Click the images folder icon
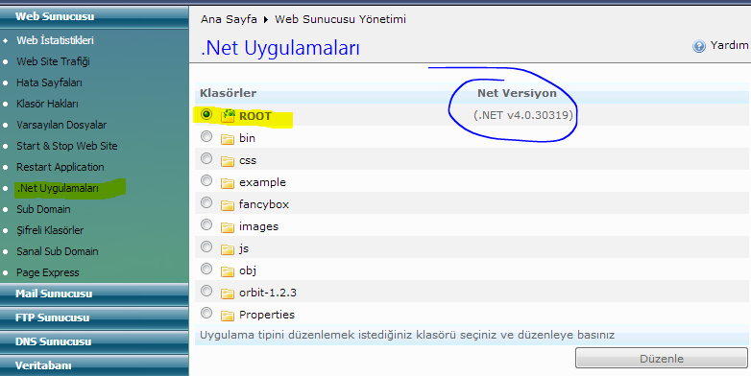The height and width of the screenshot is (376, 751). click(227, 226)
